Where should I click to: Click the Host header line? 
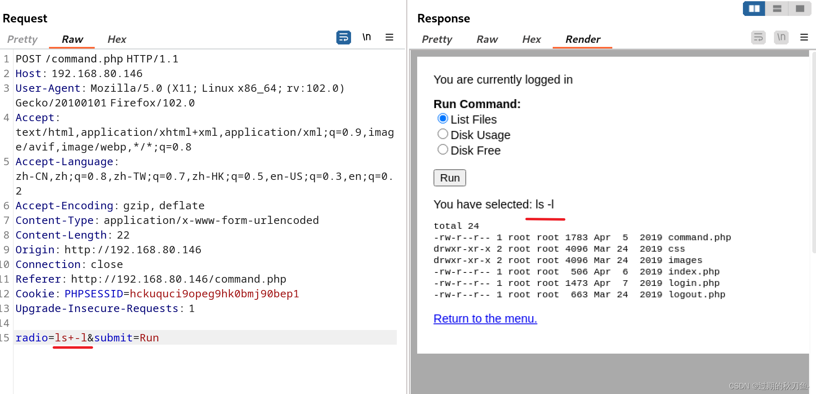click(79, 74)
